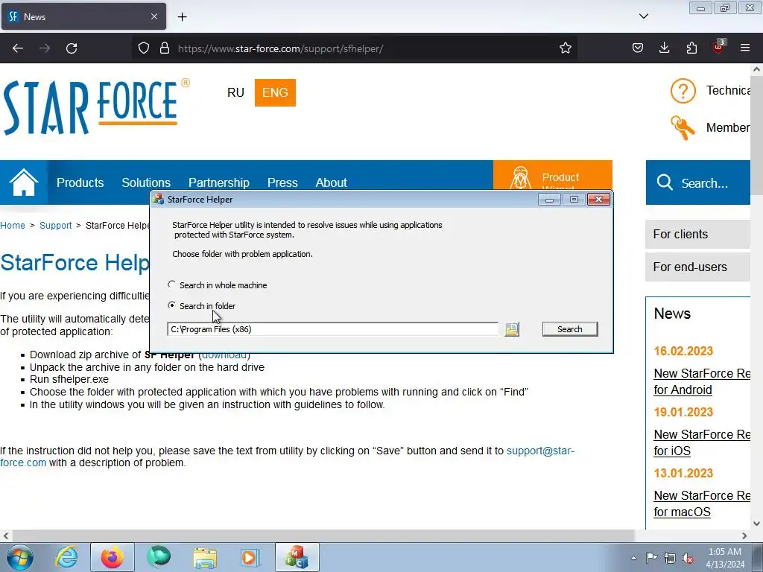Image resolution: width=763 pixels, height=572 pixels.
Task: Open Internet Explorer from the taskbar
Action: (x=66, y=557)
